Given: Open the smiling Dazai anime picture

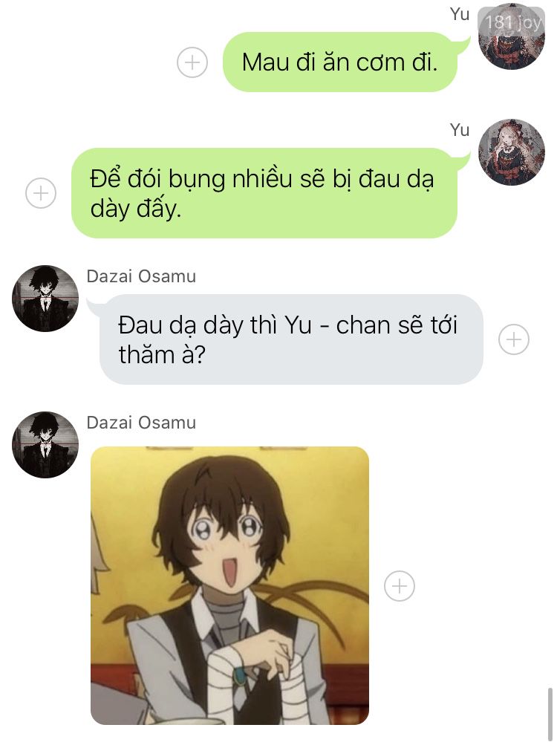Looking at the screenshot, I should [230, 585].
